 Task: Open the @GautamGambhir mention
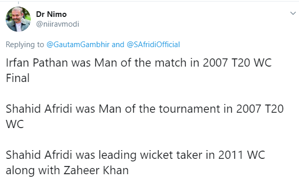tap(78, 45)
